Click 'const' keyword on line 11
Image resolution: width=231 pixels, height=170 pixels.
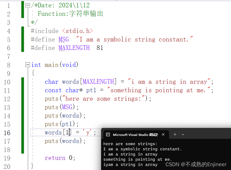tap(53, 90)
